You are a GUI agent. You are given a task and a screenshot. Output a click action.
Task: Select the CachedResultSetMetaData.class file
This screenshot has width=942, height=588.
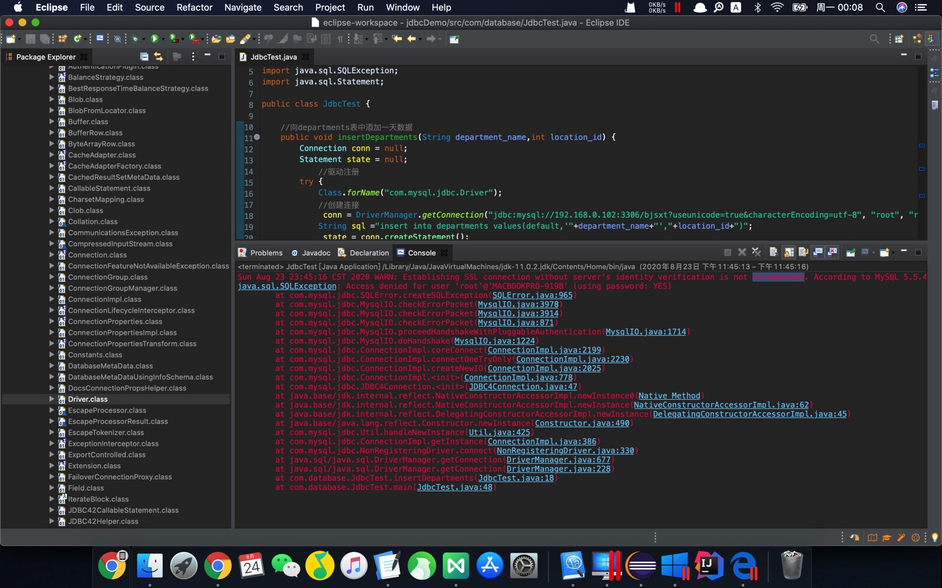click(x=124, y=177)
